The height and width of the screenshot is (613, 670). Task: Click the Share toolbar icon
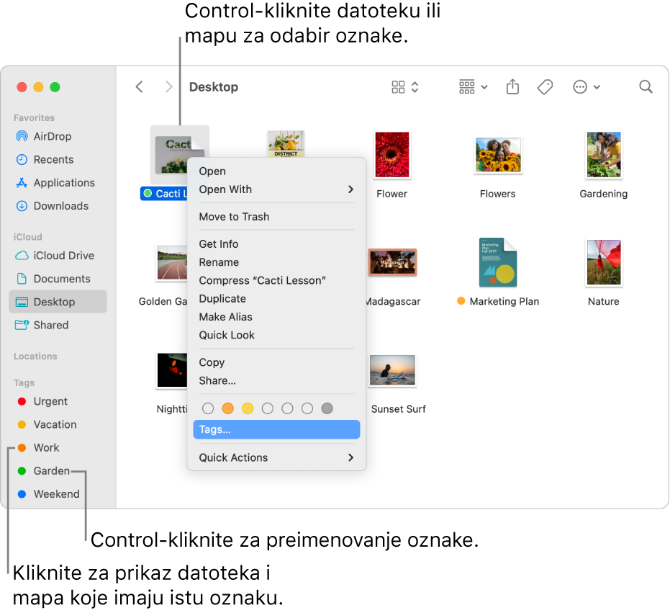pos(512,87)
